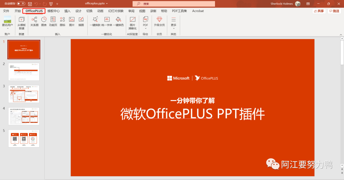This screenshot has width=344, height=180.
Task: Apply 一键换肤 one-click skin change
Action: (95, 22)
